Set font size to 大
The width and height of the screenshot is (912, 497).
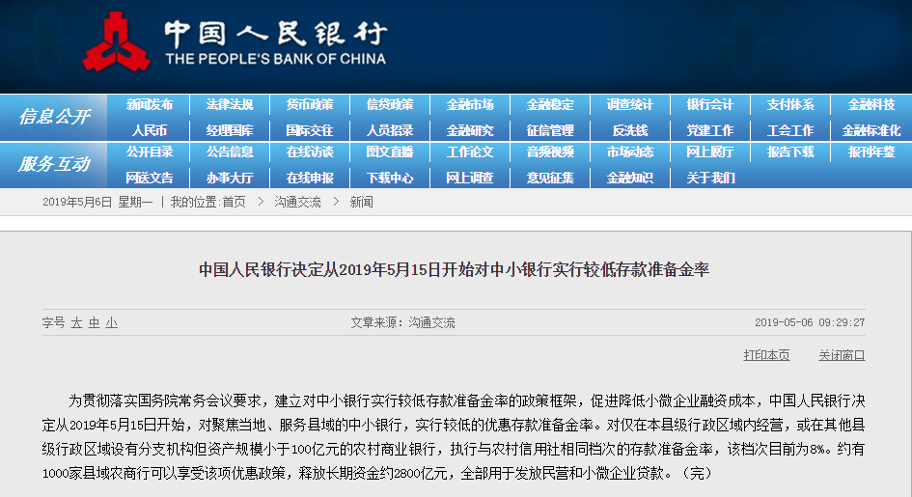(77, 322)
